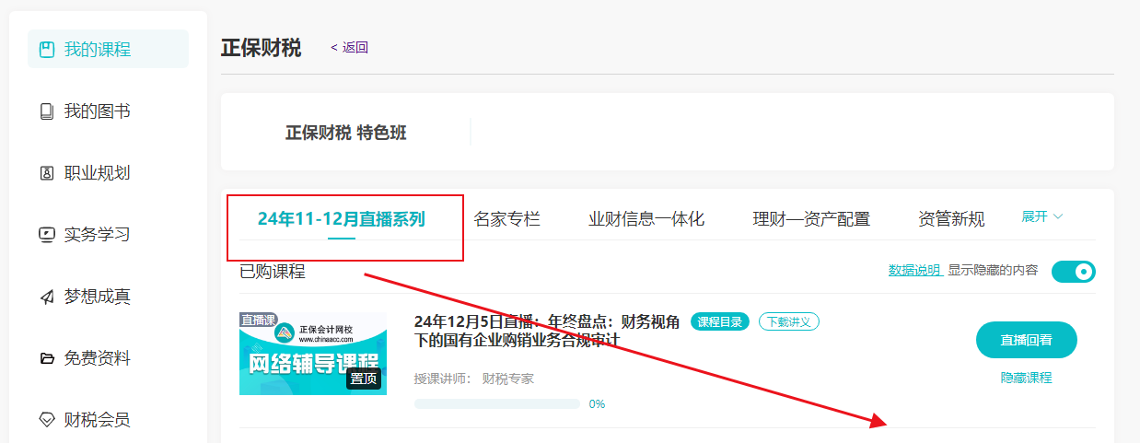Toggle the 显示隐藏的内容 switch
Image resolution: width=1140 pixels, height=443 pixels.
1073,271
